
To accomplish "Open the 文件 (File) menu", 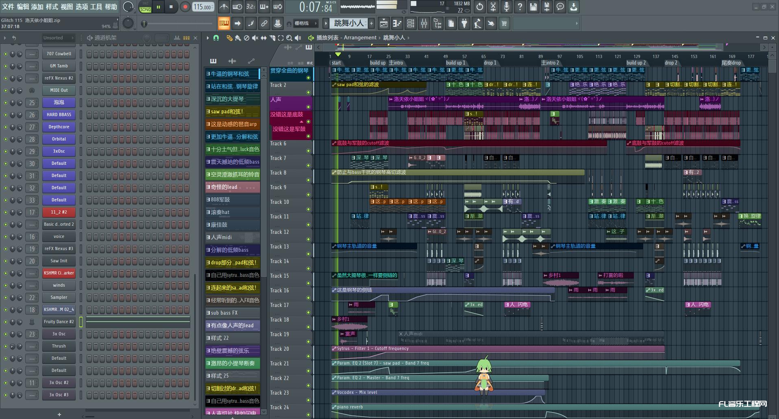I will [8, 6].
